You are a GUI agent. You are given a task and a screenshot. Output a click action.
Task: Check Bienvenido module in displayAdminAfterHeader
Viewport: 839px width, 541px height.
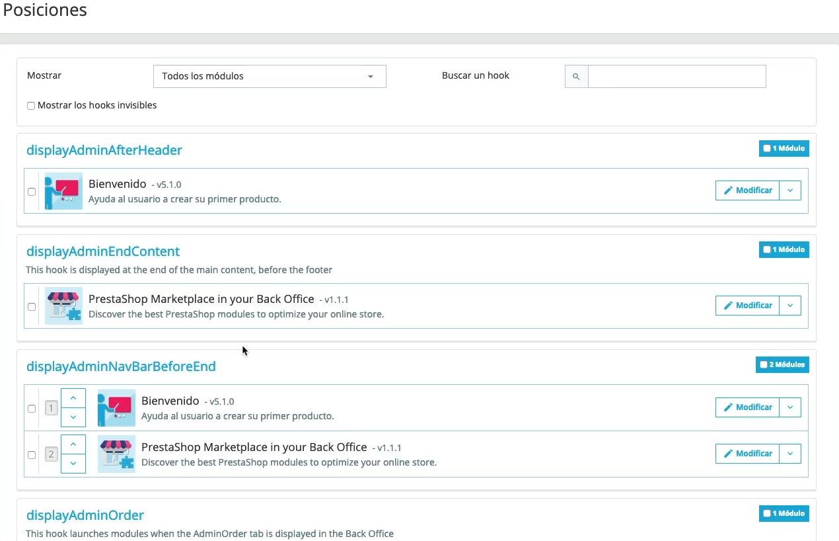[32, 192]
